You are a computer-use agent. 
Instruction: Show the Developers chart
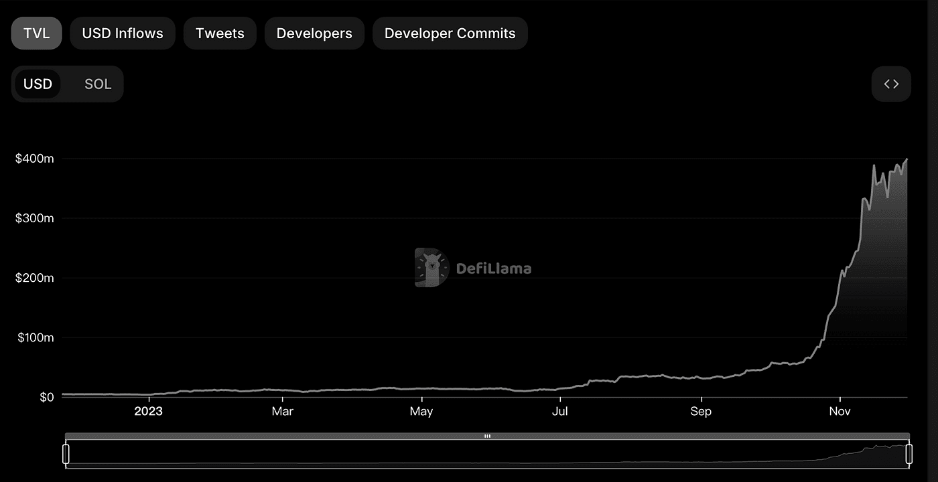point(314,33)
